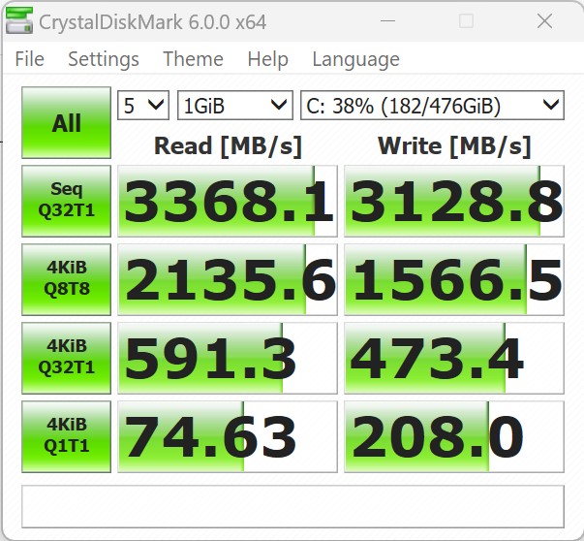
Task: Click the 4KiB Q8T8 write result 1566.5
Action: [x=454, y=279]
